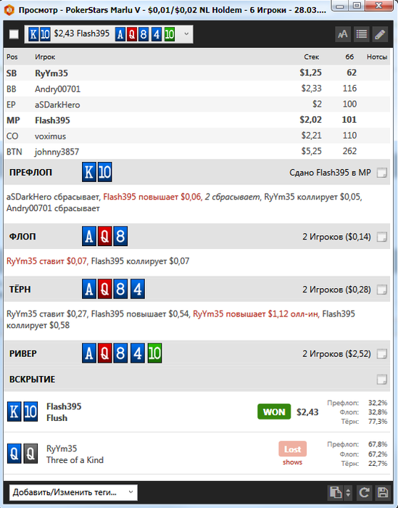
Task: Click the refresh arrow icon
Action: [364, 493]
